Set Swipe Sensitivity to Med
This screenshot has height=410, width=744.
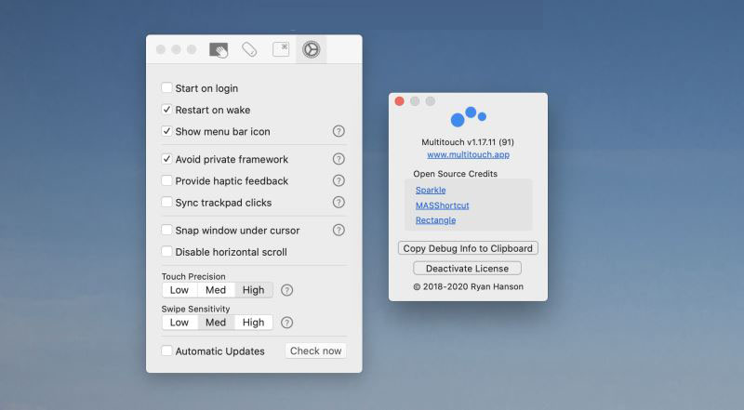point(216,323)
